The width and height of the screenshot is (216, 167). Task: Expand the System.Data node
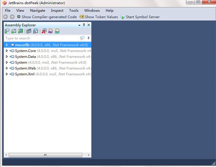pyautogui.click(x=7, y=57)
